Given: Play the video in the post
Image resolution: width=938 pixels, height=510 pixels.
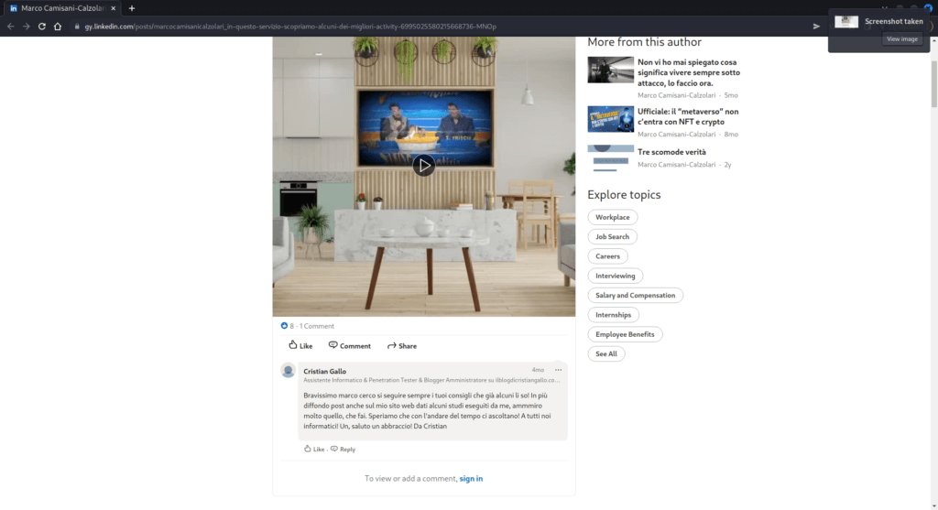Looking at the screenshot, I should tap(423, 166).
